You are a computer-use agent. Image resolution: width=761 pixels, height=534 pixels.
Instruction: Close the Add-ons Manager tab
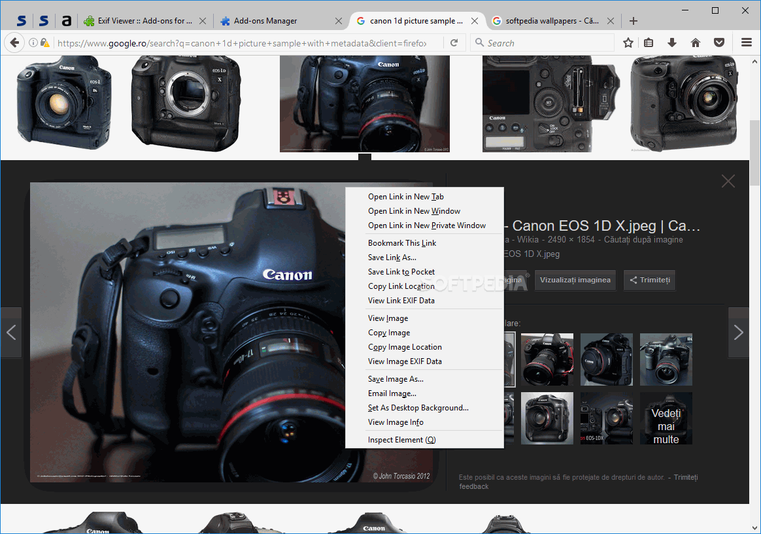click(339, 21)
